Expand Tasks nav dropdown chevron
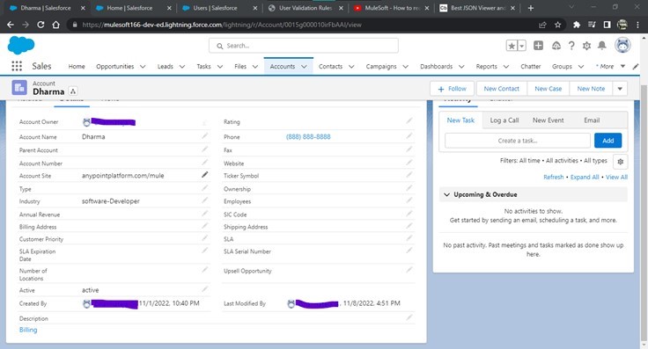Image resolution: width=648 pixels, height=349 pixels. click(220, 67)
